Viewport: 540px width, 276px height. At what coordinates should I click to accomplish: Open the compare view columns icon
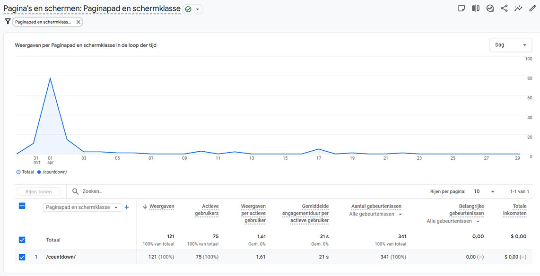476,9
